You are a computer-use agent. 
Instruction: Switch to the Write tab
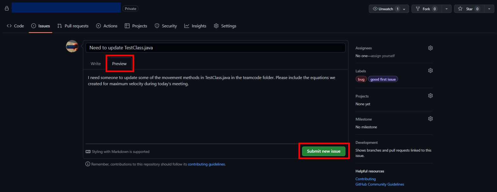[96, 64]
